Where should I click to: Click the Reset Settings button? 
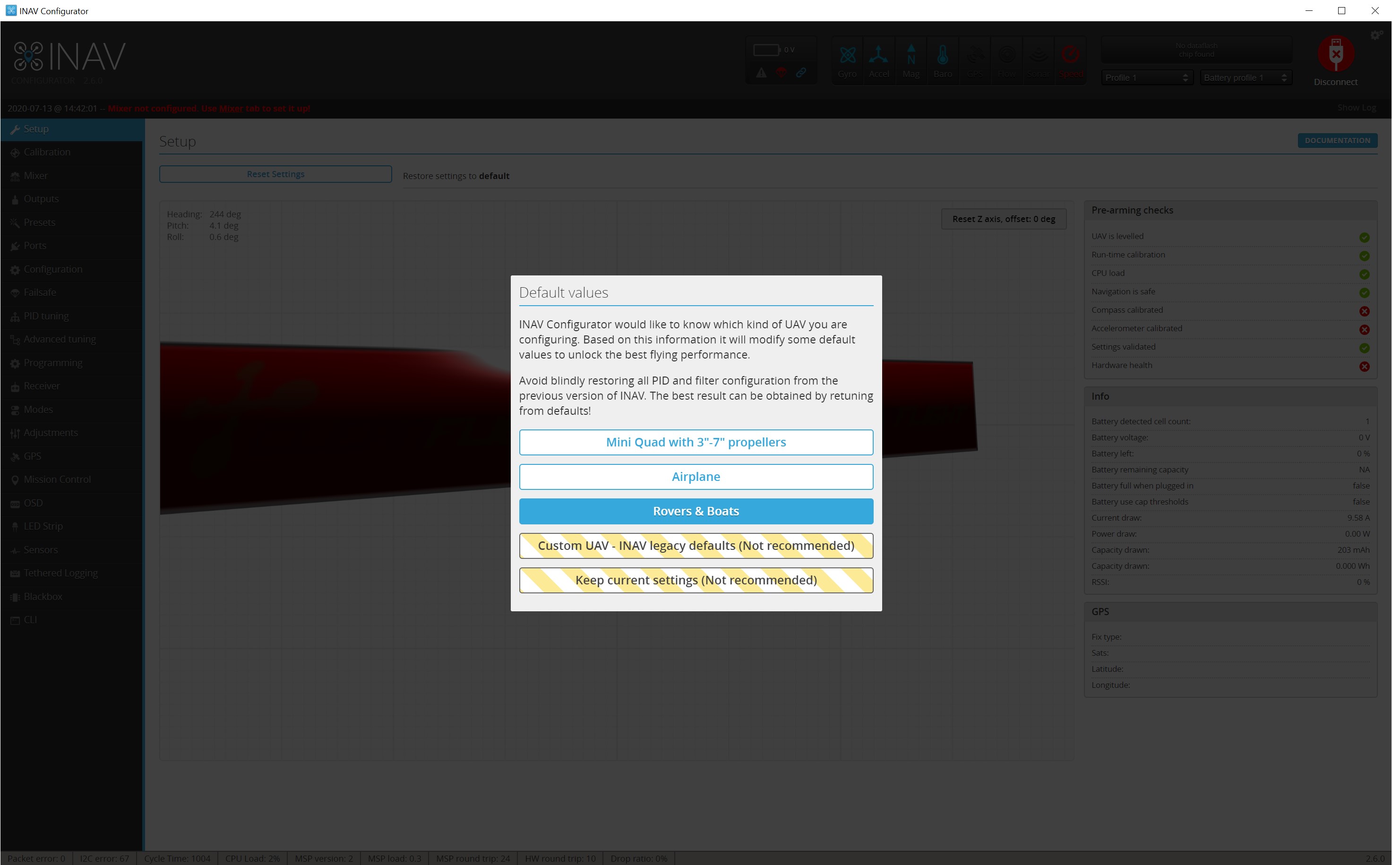[275, 174]
